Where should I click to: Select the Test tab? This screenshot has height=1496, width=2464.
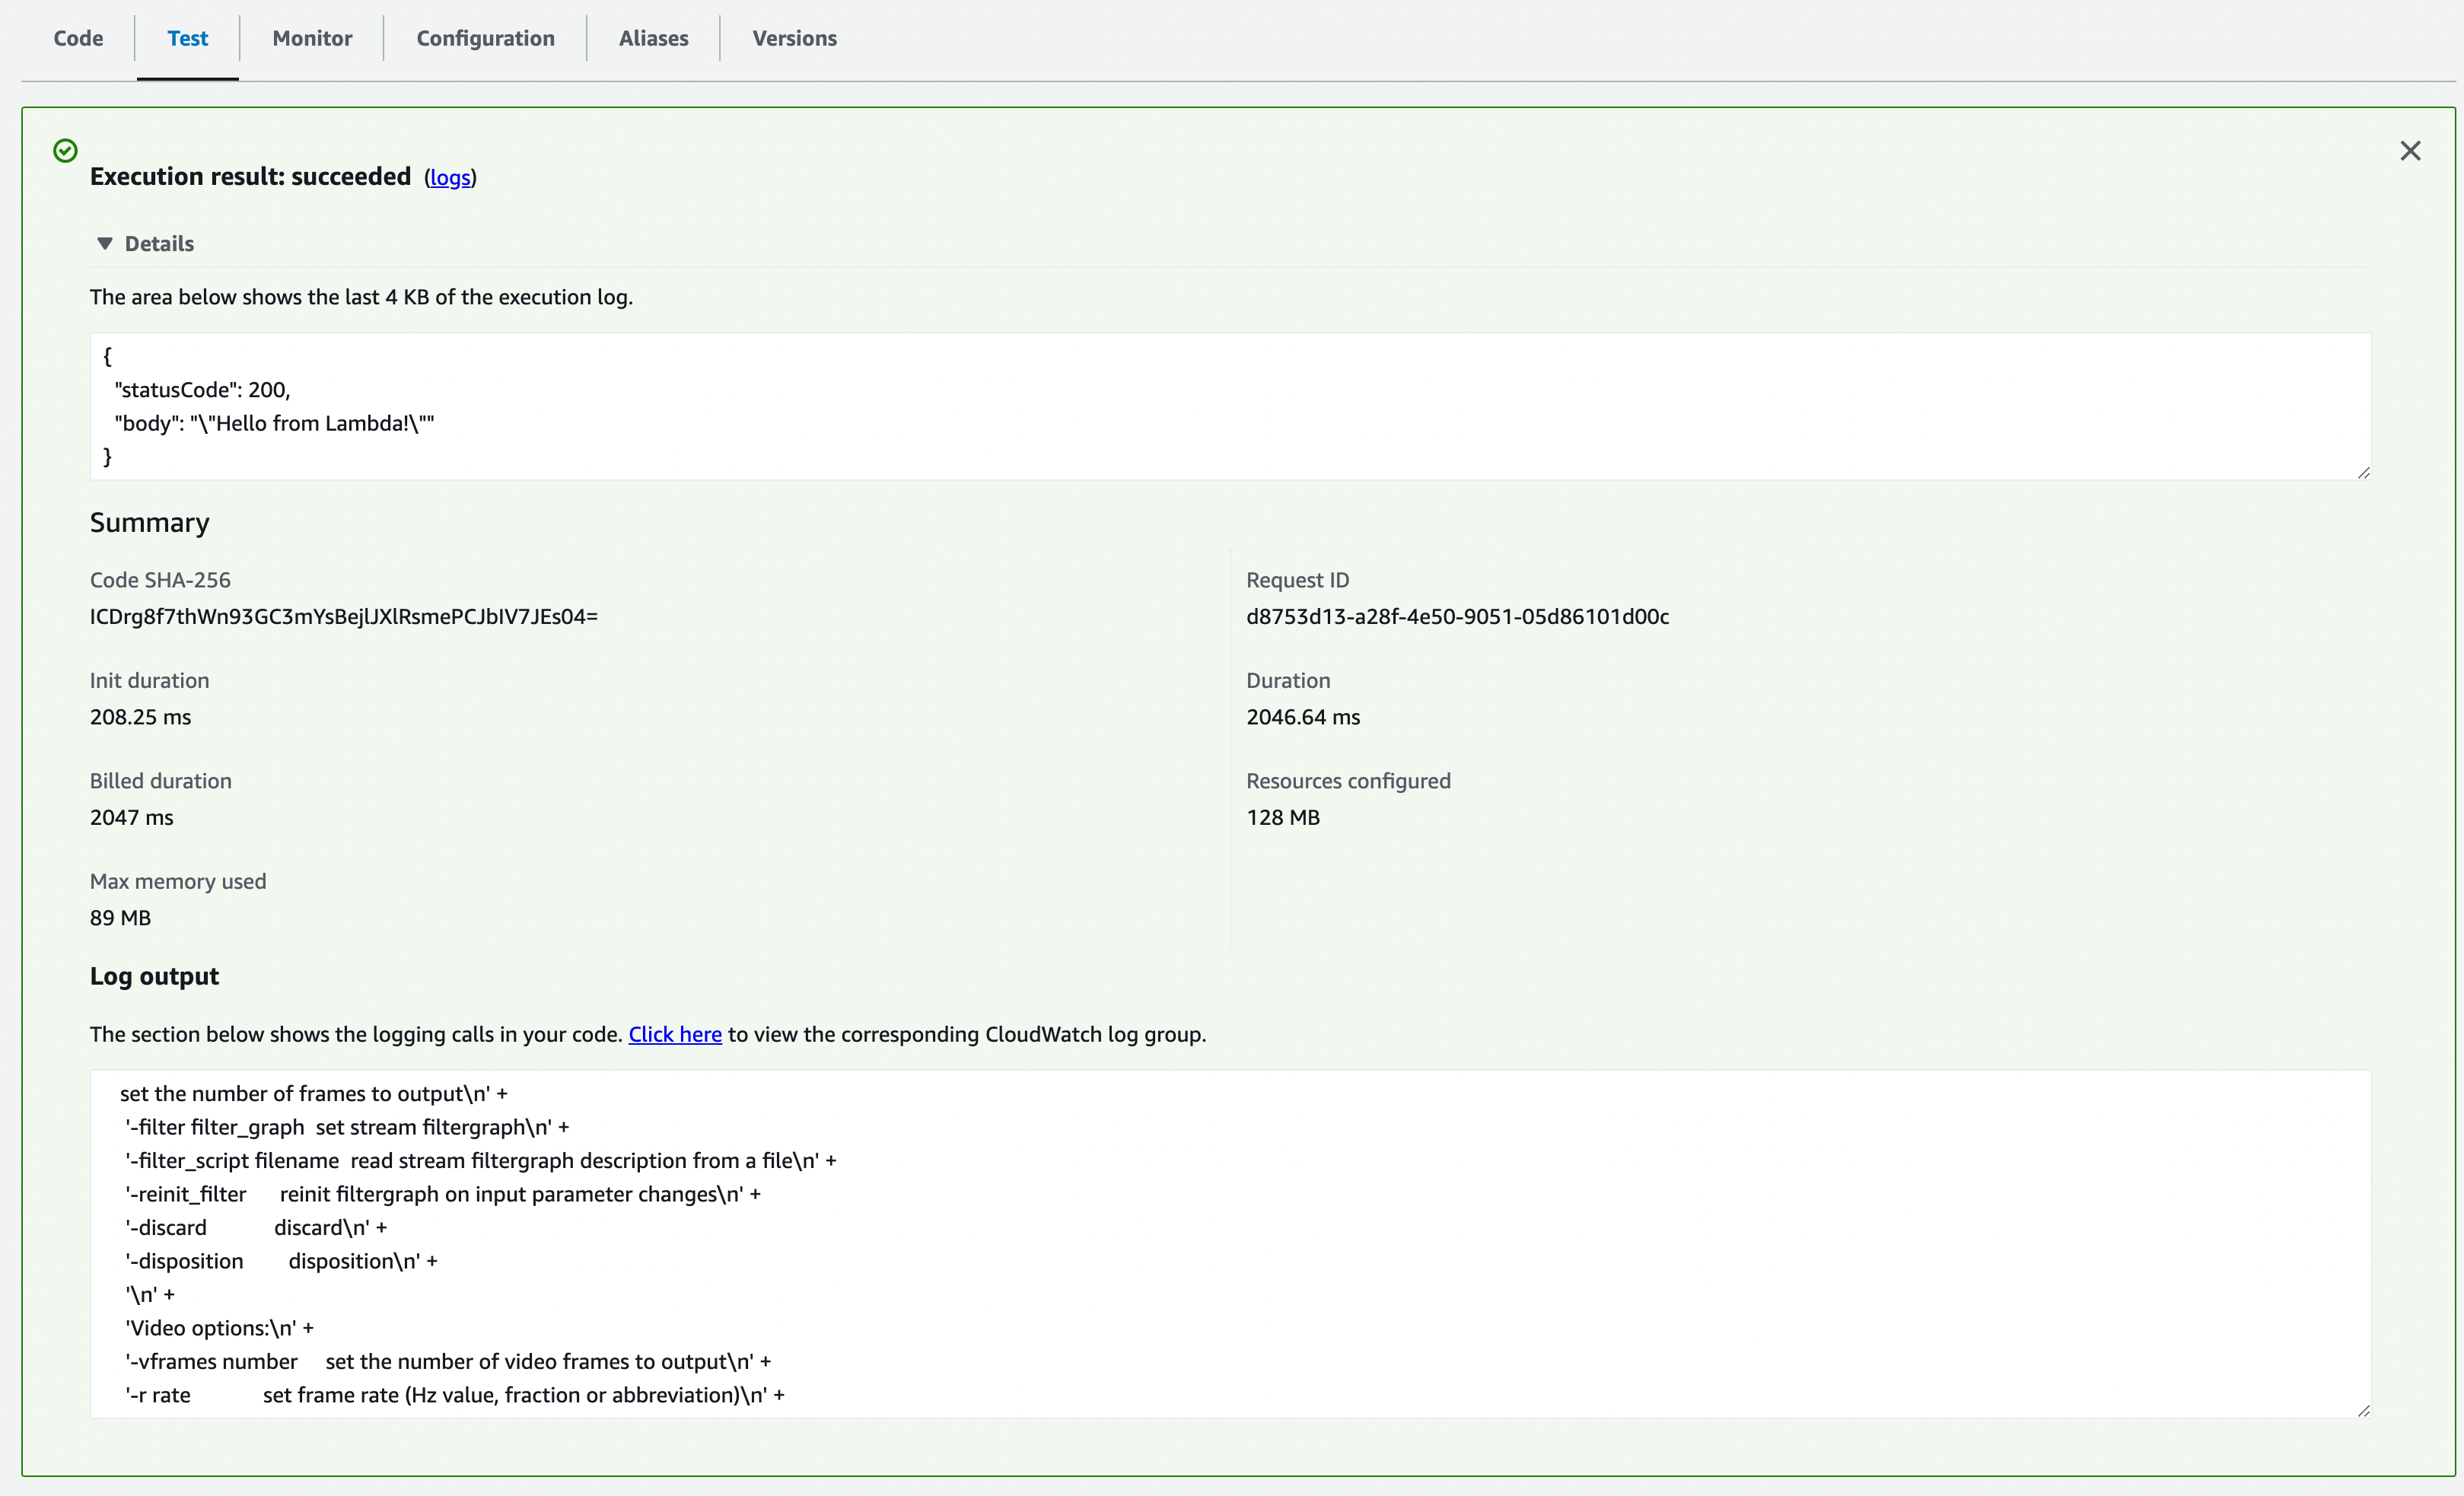point(187,38)
